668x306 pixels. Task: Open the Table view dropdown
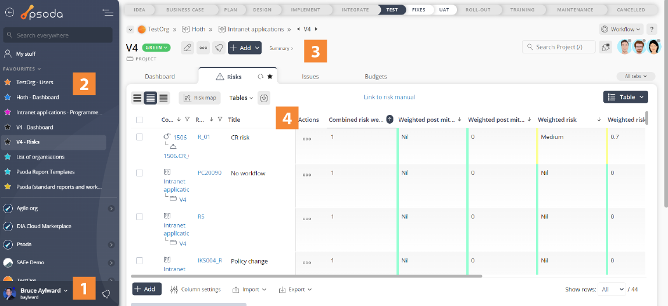click(x=626, y=97)
